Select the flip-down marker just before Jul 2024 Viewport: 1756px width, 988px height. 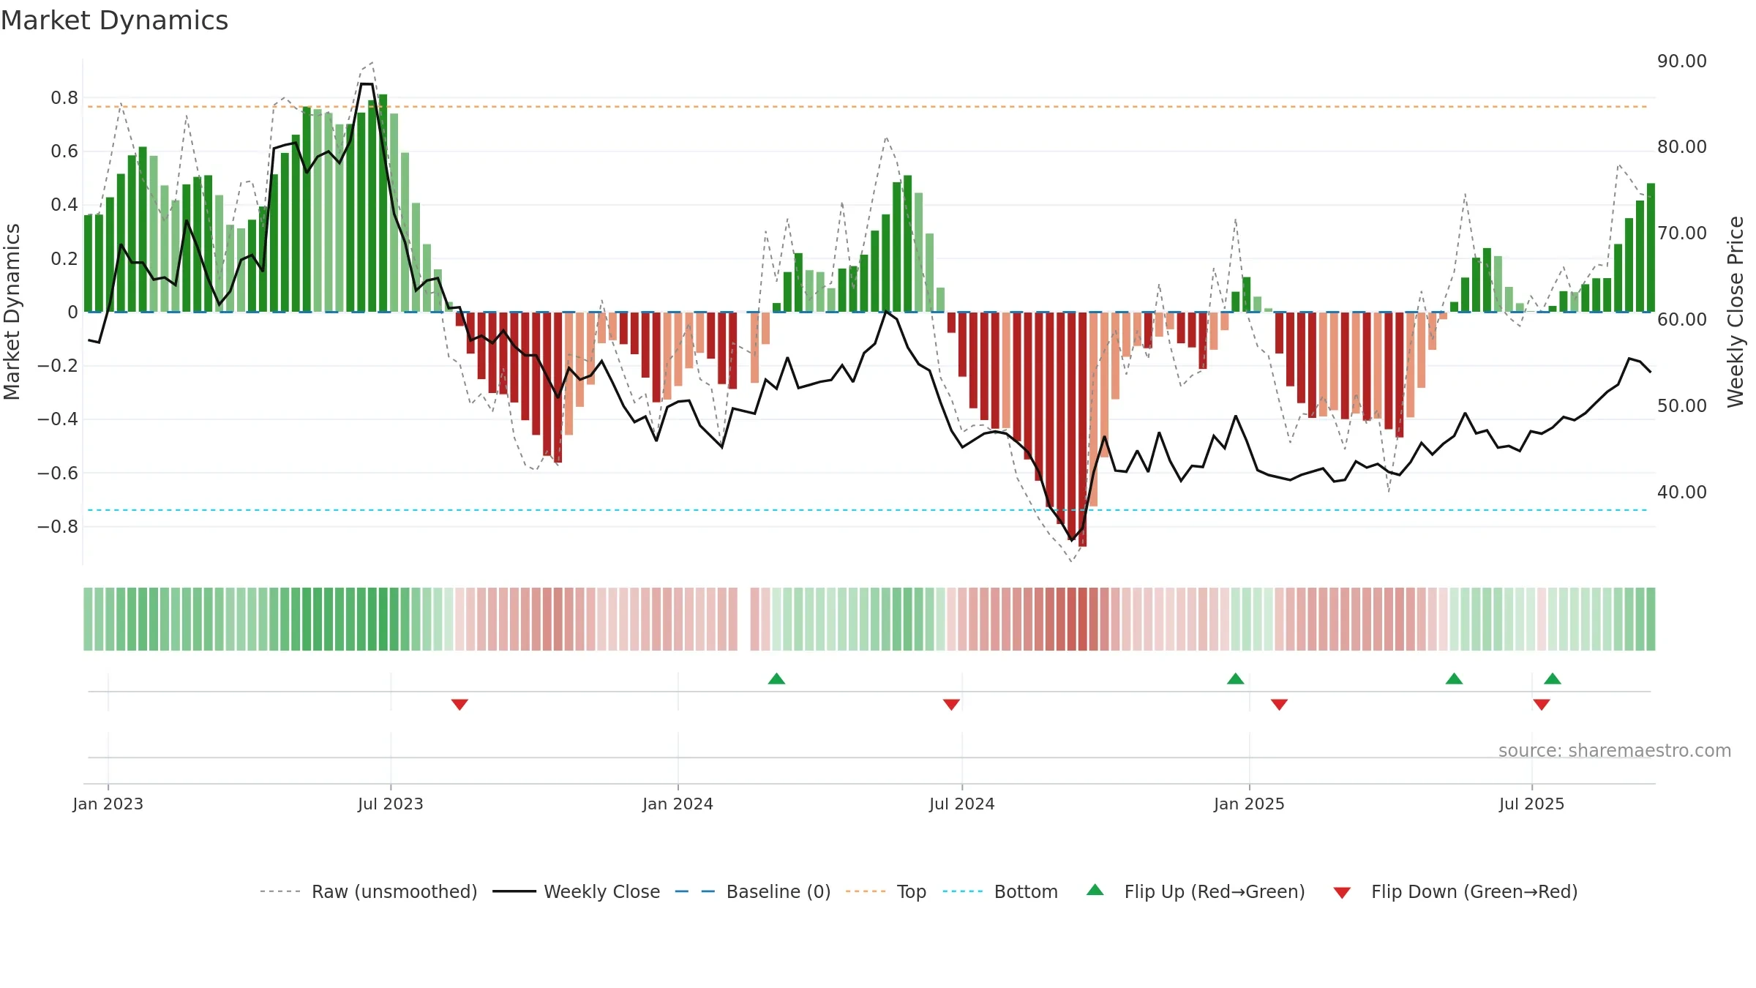click(x=951, y=704)
